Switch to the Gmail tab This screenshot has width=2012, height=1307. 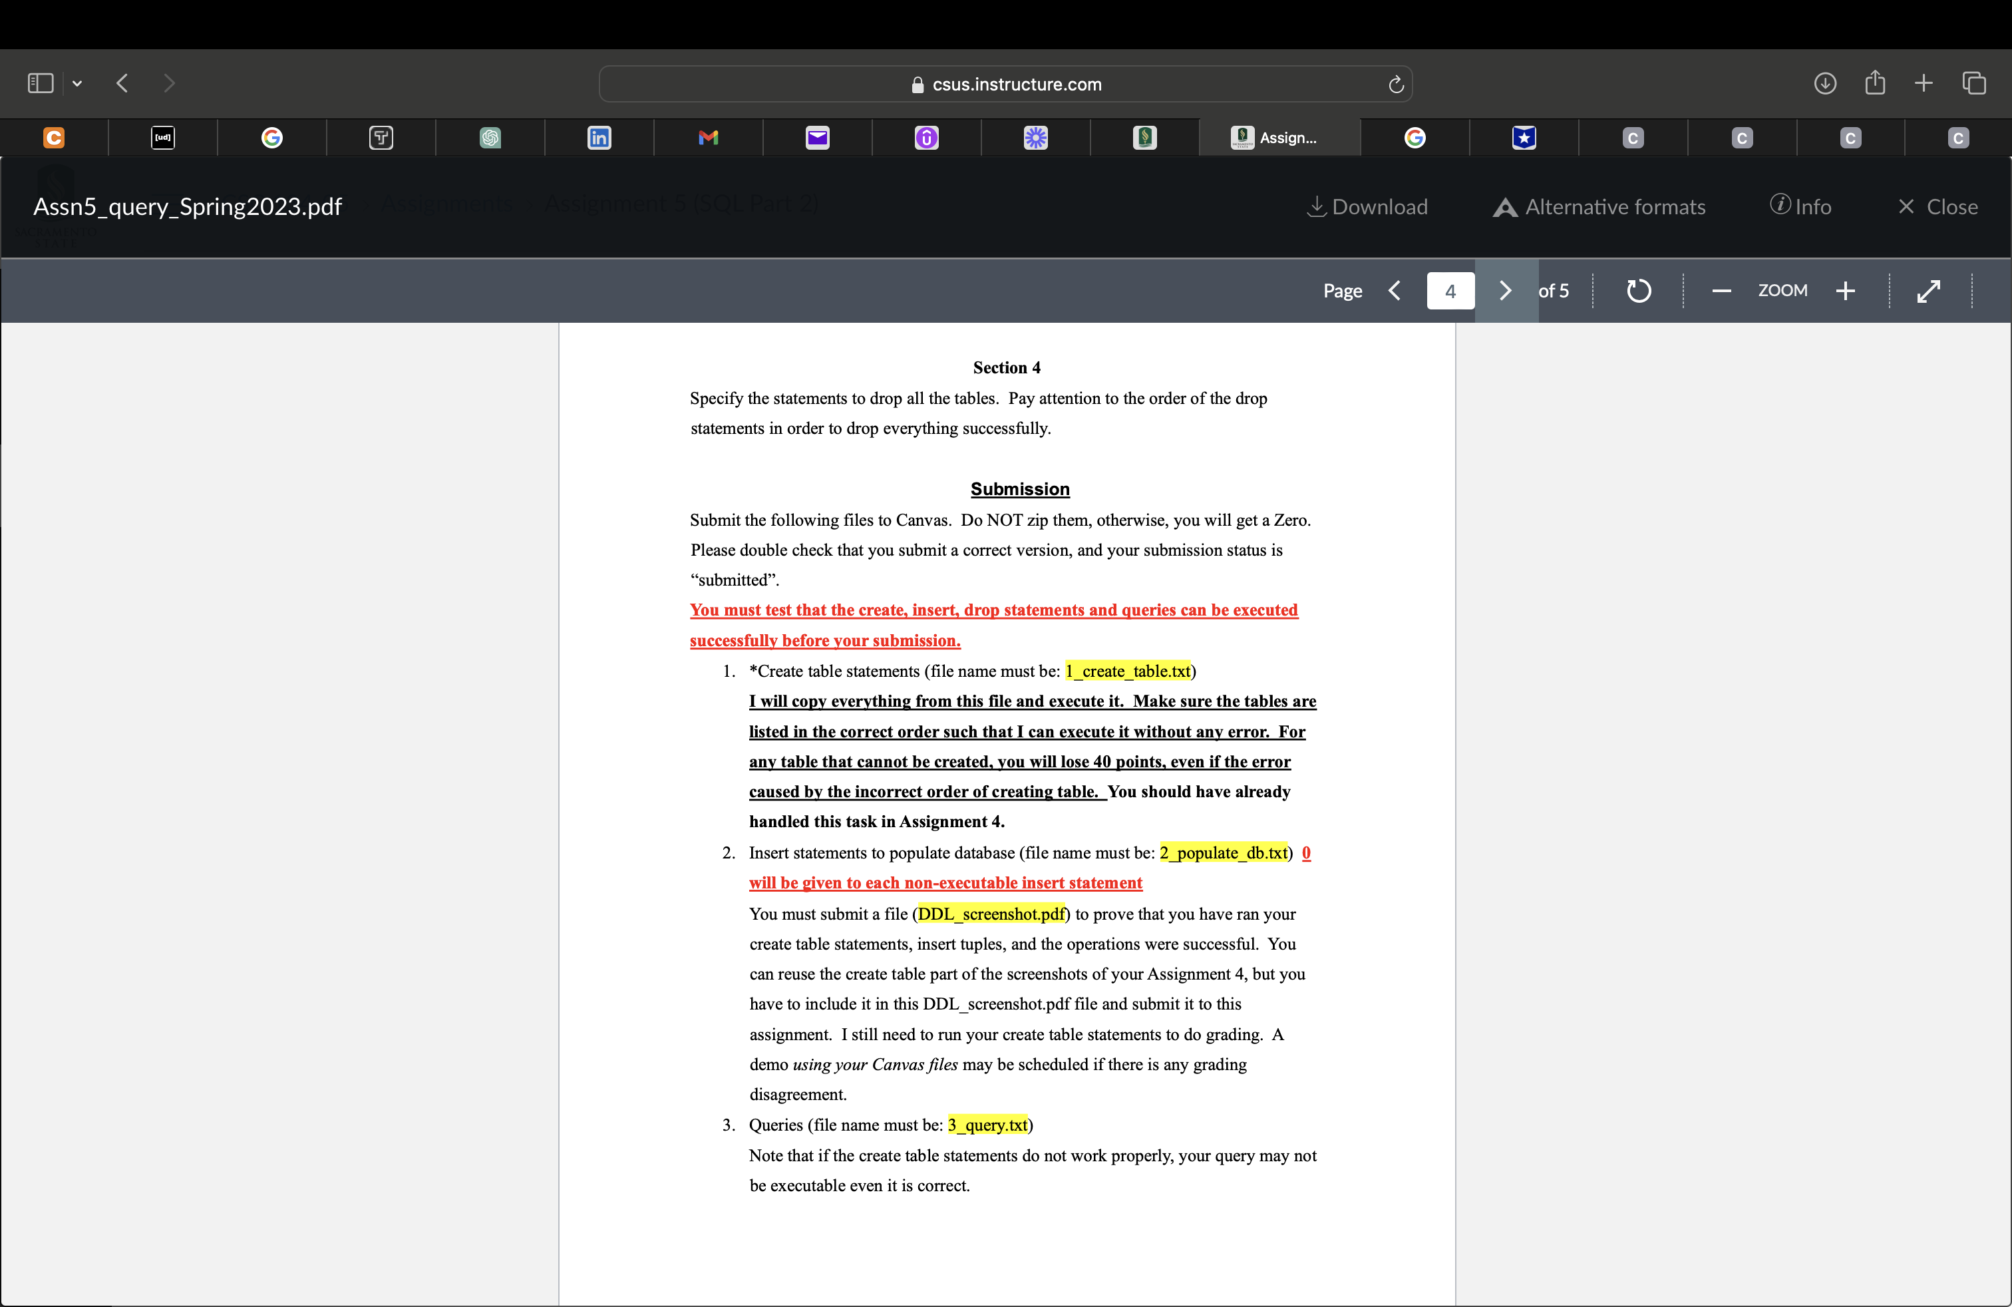tap(707, 138)
